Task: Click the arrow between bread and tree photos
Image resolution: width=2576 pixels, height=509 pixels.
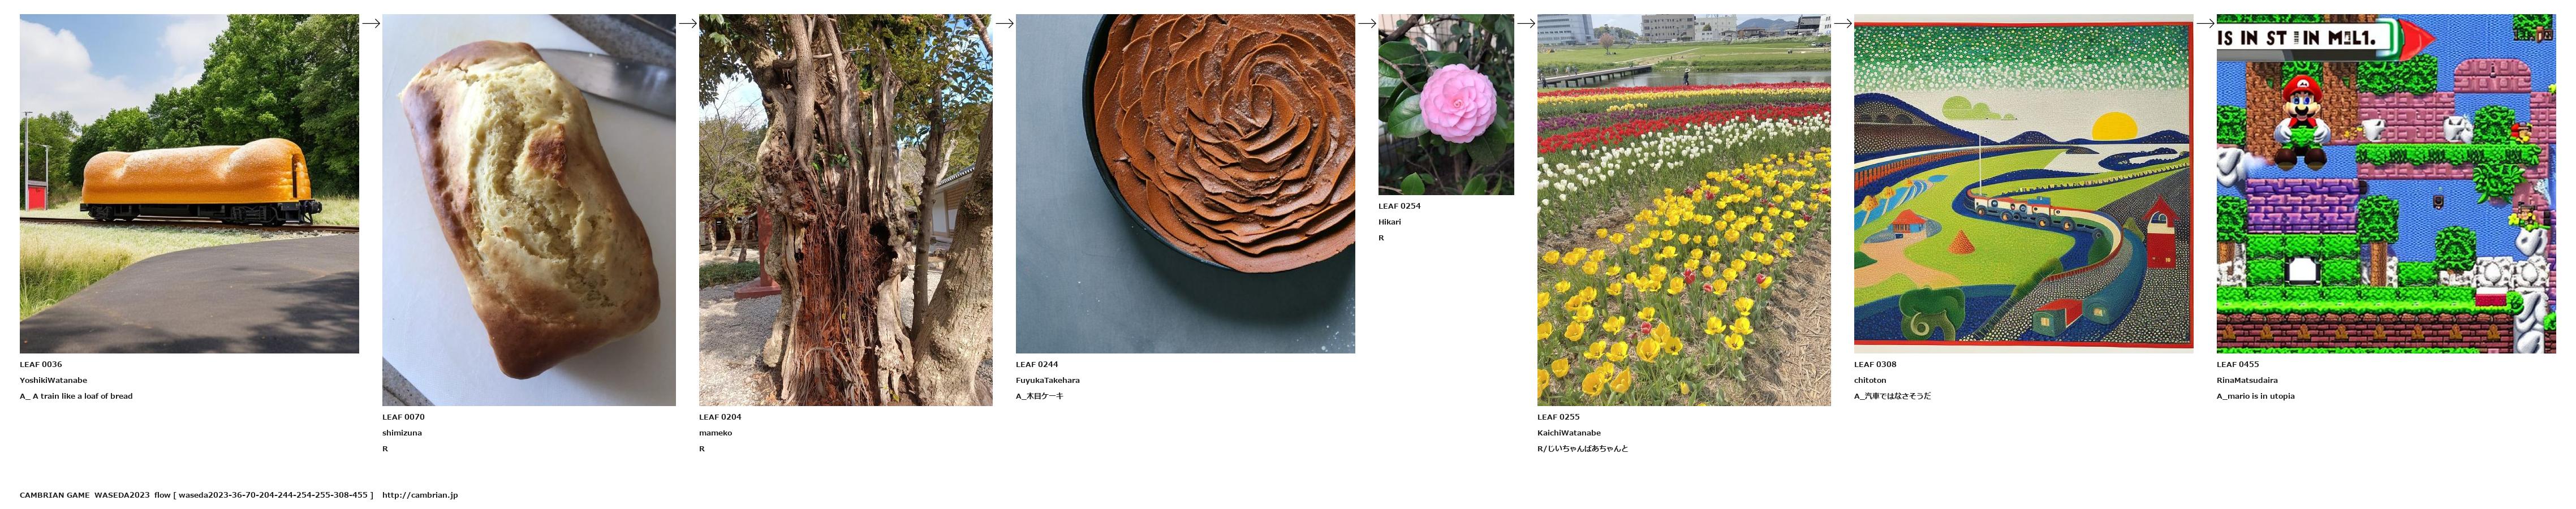Action: point(688,23)
